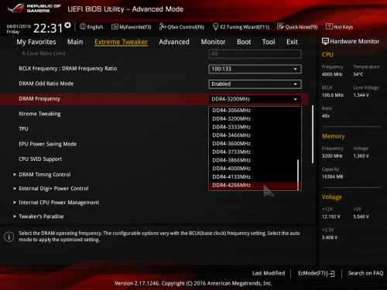Screen dimensions: 387x290
Task: Choose DDR4-3466MHz option
Action: (253, 135)
